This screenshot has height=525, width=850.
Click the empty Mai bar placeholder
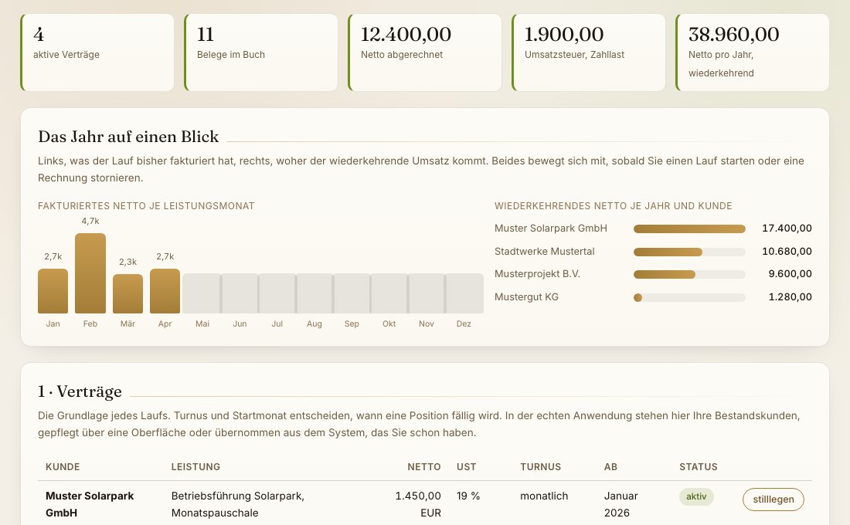(202, 293)
